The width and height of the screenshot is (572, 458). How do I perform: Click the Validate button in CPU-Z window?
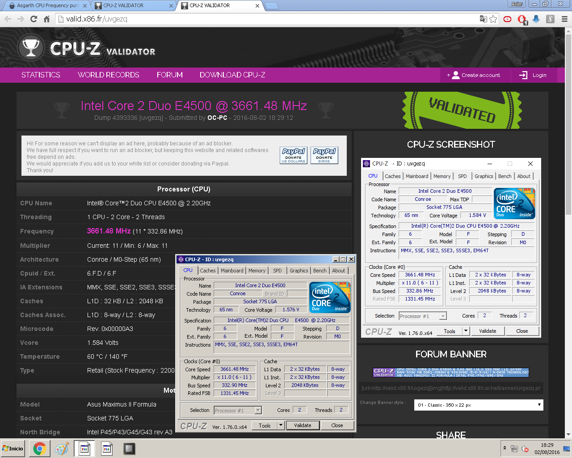[303, 425]
